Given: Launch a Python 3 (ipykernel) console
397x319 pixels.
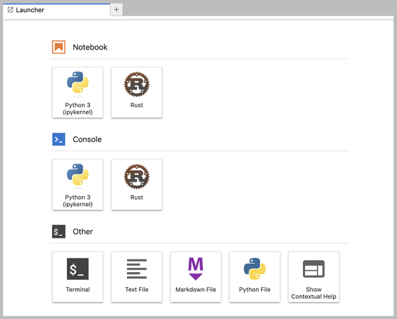Looking at the screenshot, I should (77, 185).
